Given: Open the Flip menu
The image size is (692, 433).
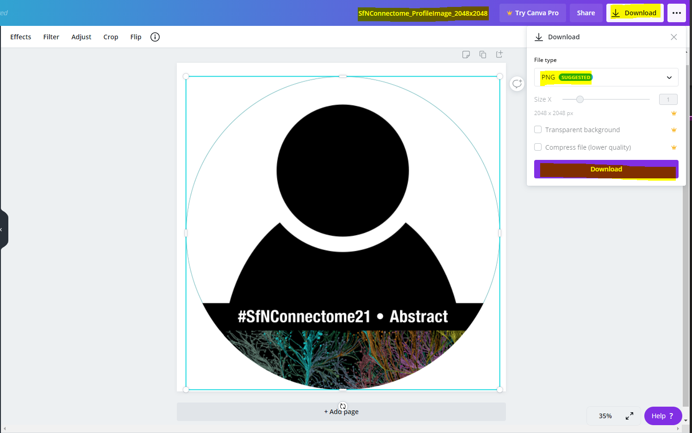Looking at the screenshot, I should 136,37.
